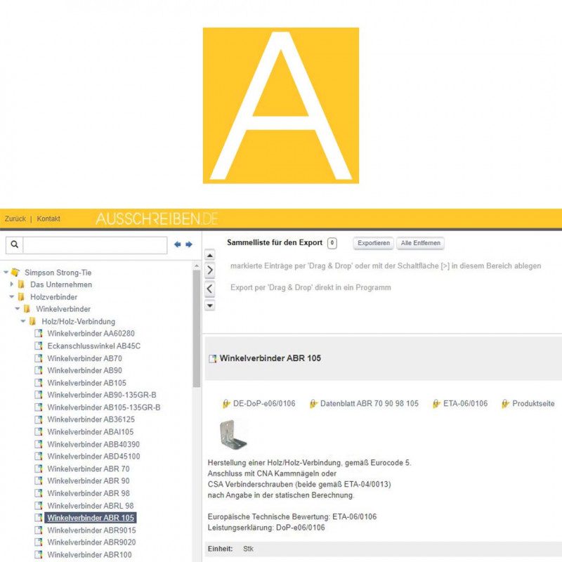Collapse the Holz/Holz-Verbindung node
562x562 pixels.
pyautogui.click(x=23, y=321)
